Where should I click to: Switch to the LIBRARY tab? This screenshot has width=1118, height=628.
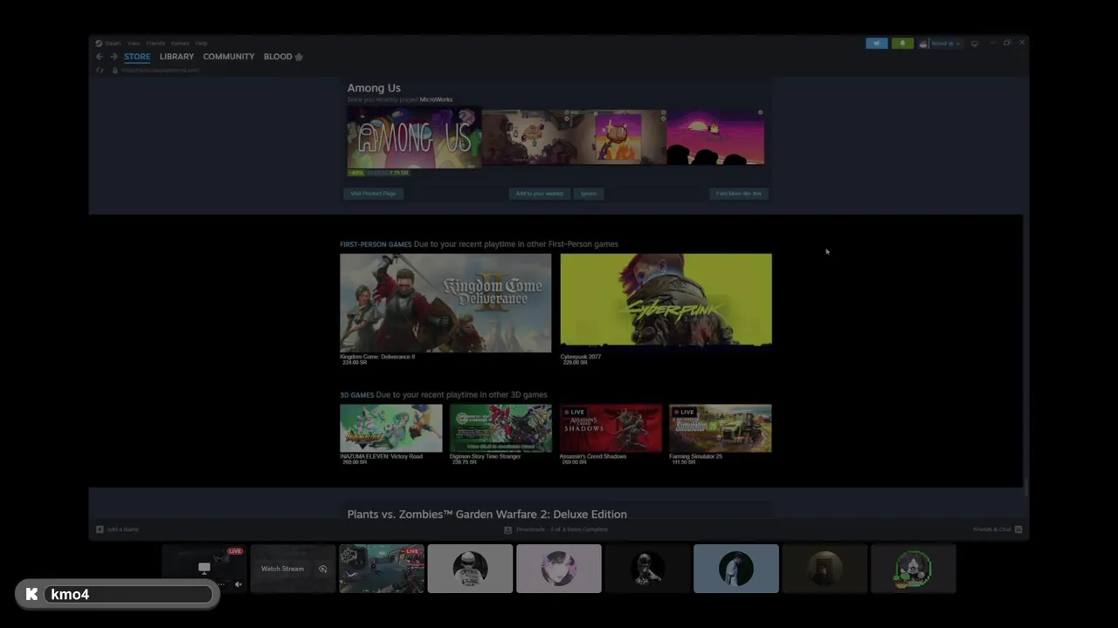pos(176,57)
